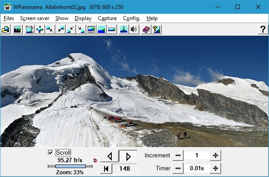The image size is (269, 177).
Task: Click the 95.27 fr/s frame rate text
Action: 70,161
